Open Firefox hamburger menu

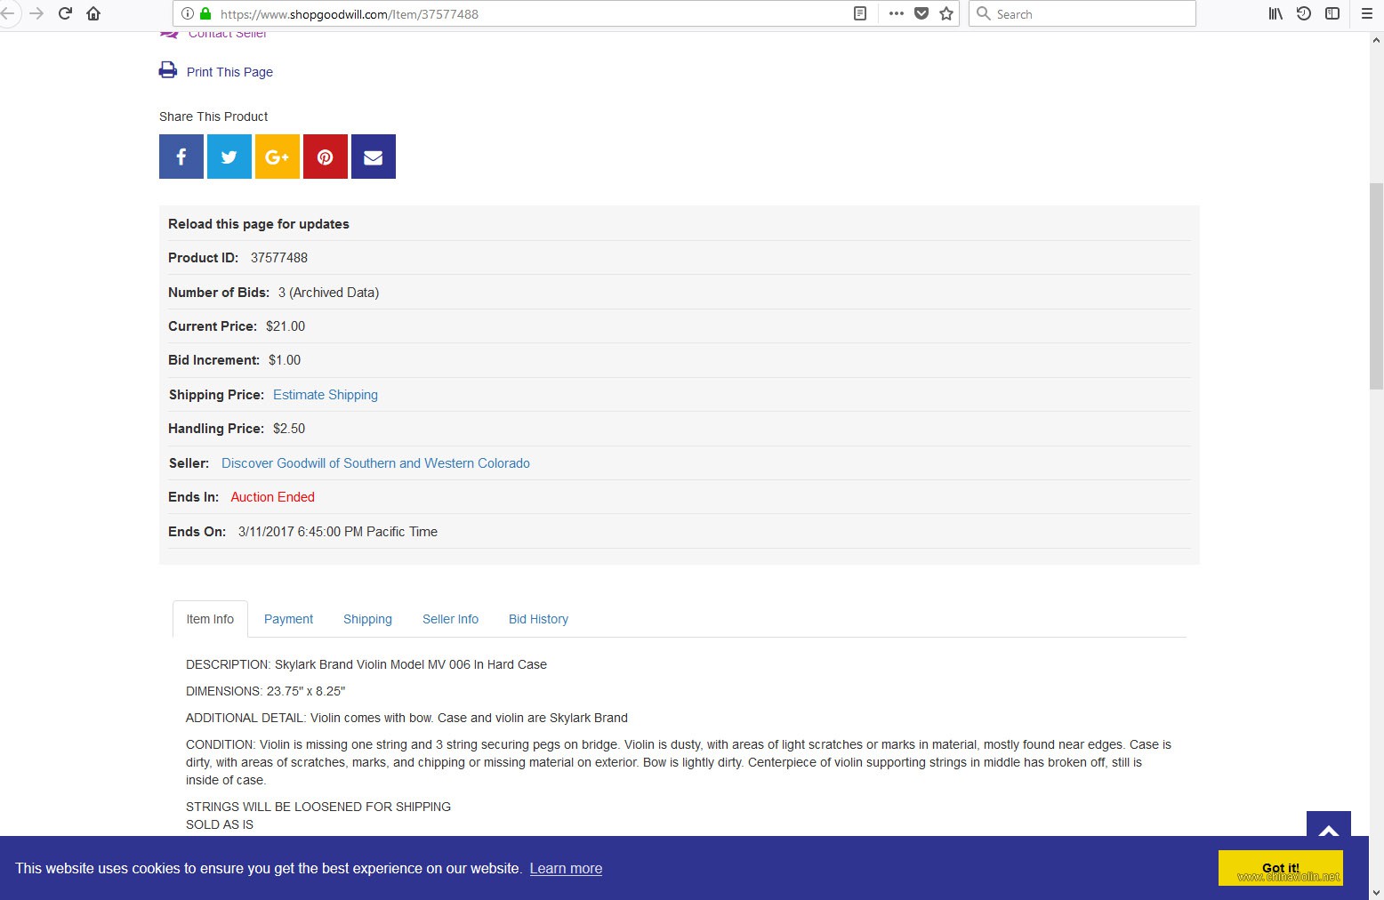pos(1367,13)
